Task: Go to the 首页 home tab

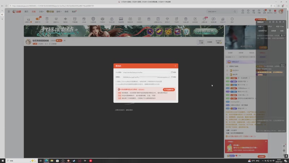Action: tap(26, 12)
